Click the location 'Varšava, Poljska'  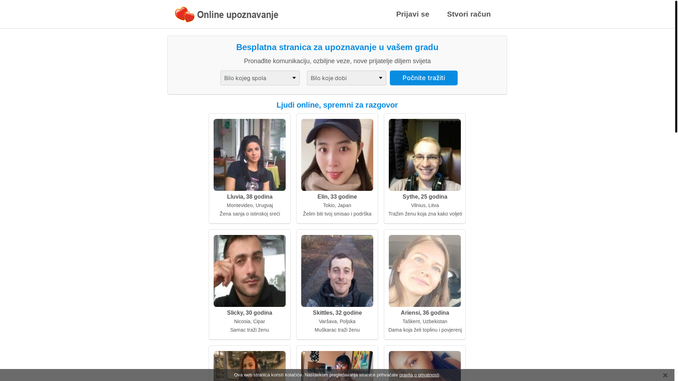[x=337, y=321]
